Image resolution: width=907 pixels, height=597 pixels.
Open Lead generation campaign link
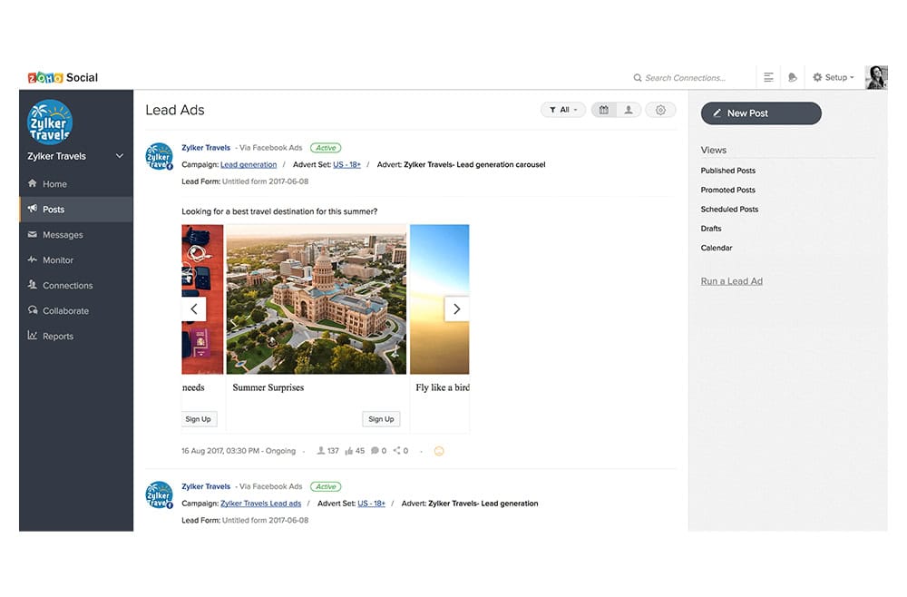pos(249,165)
